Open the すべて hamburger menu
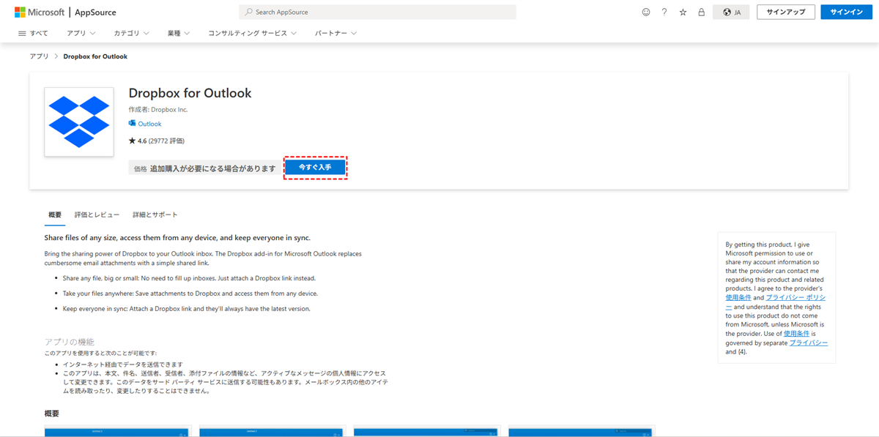 tap(33, 34)
